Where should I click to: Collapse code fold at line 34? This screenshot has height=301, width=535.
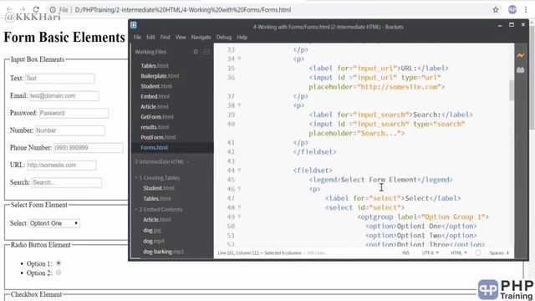(239, 59)
